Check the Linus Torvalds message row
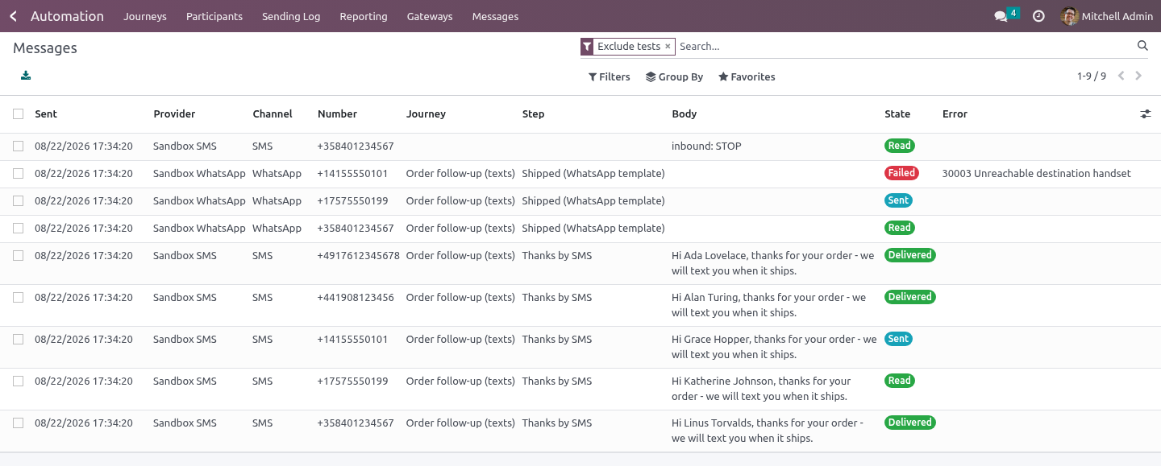Screen dimensions: 1161x466 point(18,423)
